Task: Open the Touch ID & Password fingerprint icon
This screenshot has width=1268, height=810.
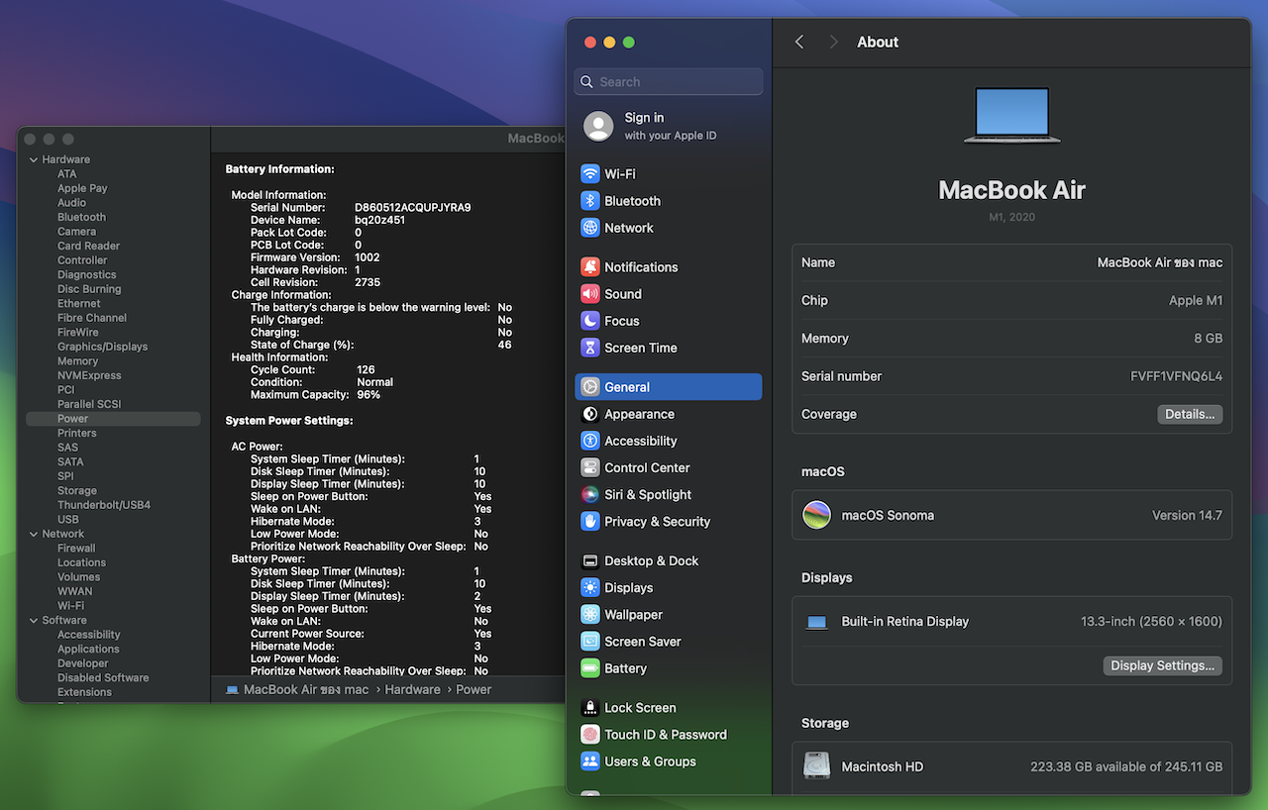Action: pyautogui.click(x=590, y=735)
